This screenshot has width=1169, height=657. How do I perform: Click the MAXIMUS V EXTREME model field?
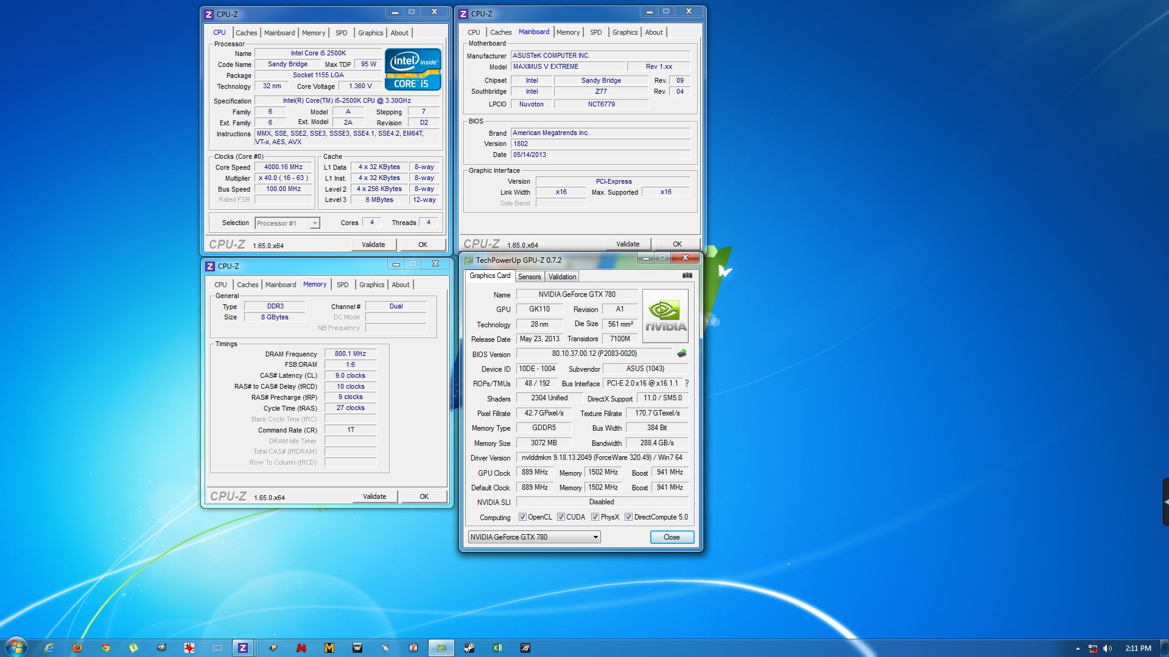[567, 66]
